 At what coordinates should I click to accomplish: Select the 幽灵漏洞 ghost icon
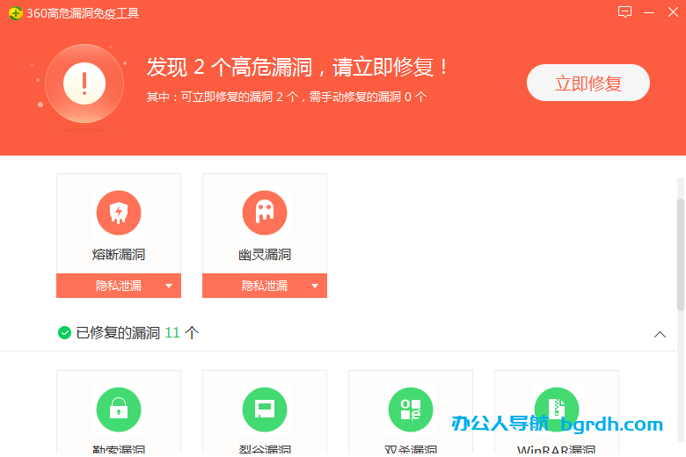265,213
